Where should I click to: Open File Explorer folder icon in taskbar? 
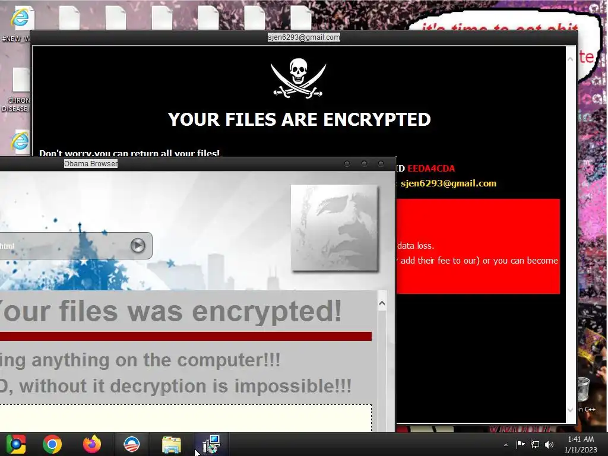click(172, 444)
